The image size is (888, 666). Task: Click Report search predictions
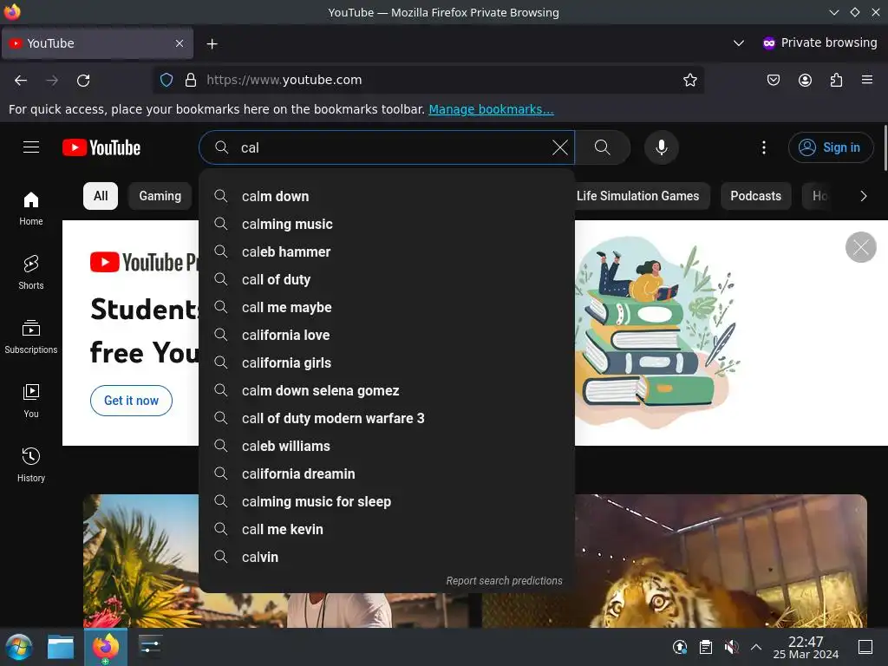pyautogui.click(x=504, y=580)
